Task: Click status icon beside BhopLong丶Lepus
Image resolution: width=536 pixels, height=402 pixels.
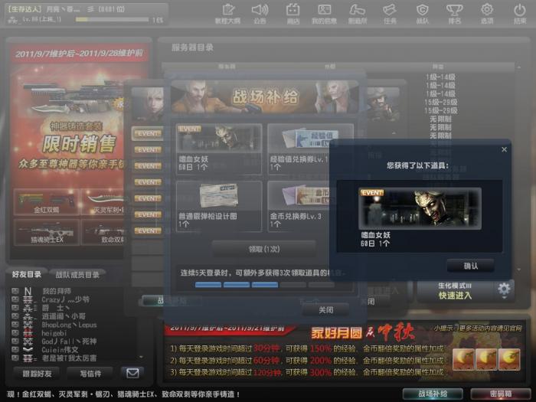Action: click(15, 324)
